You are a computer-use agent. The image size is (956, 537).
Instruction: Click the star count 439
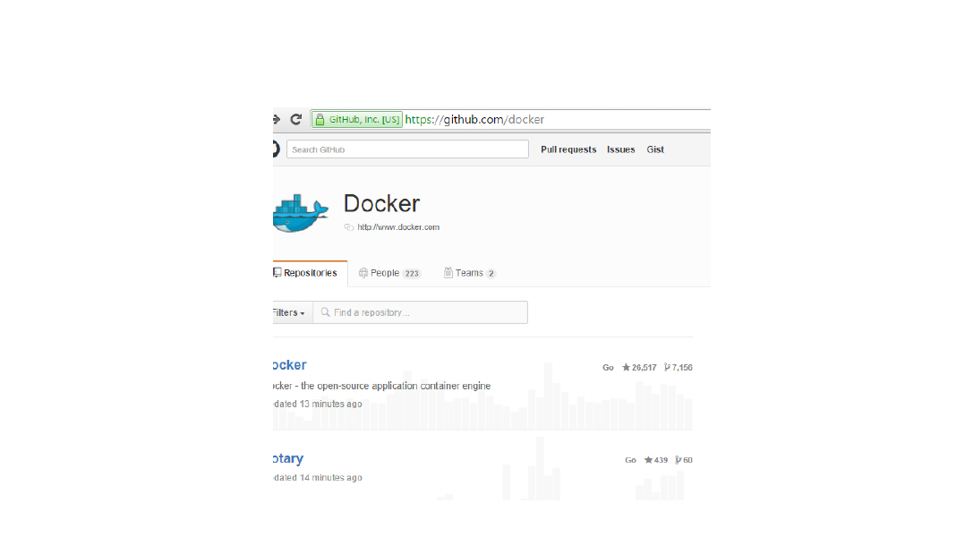[656, 460]
